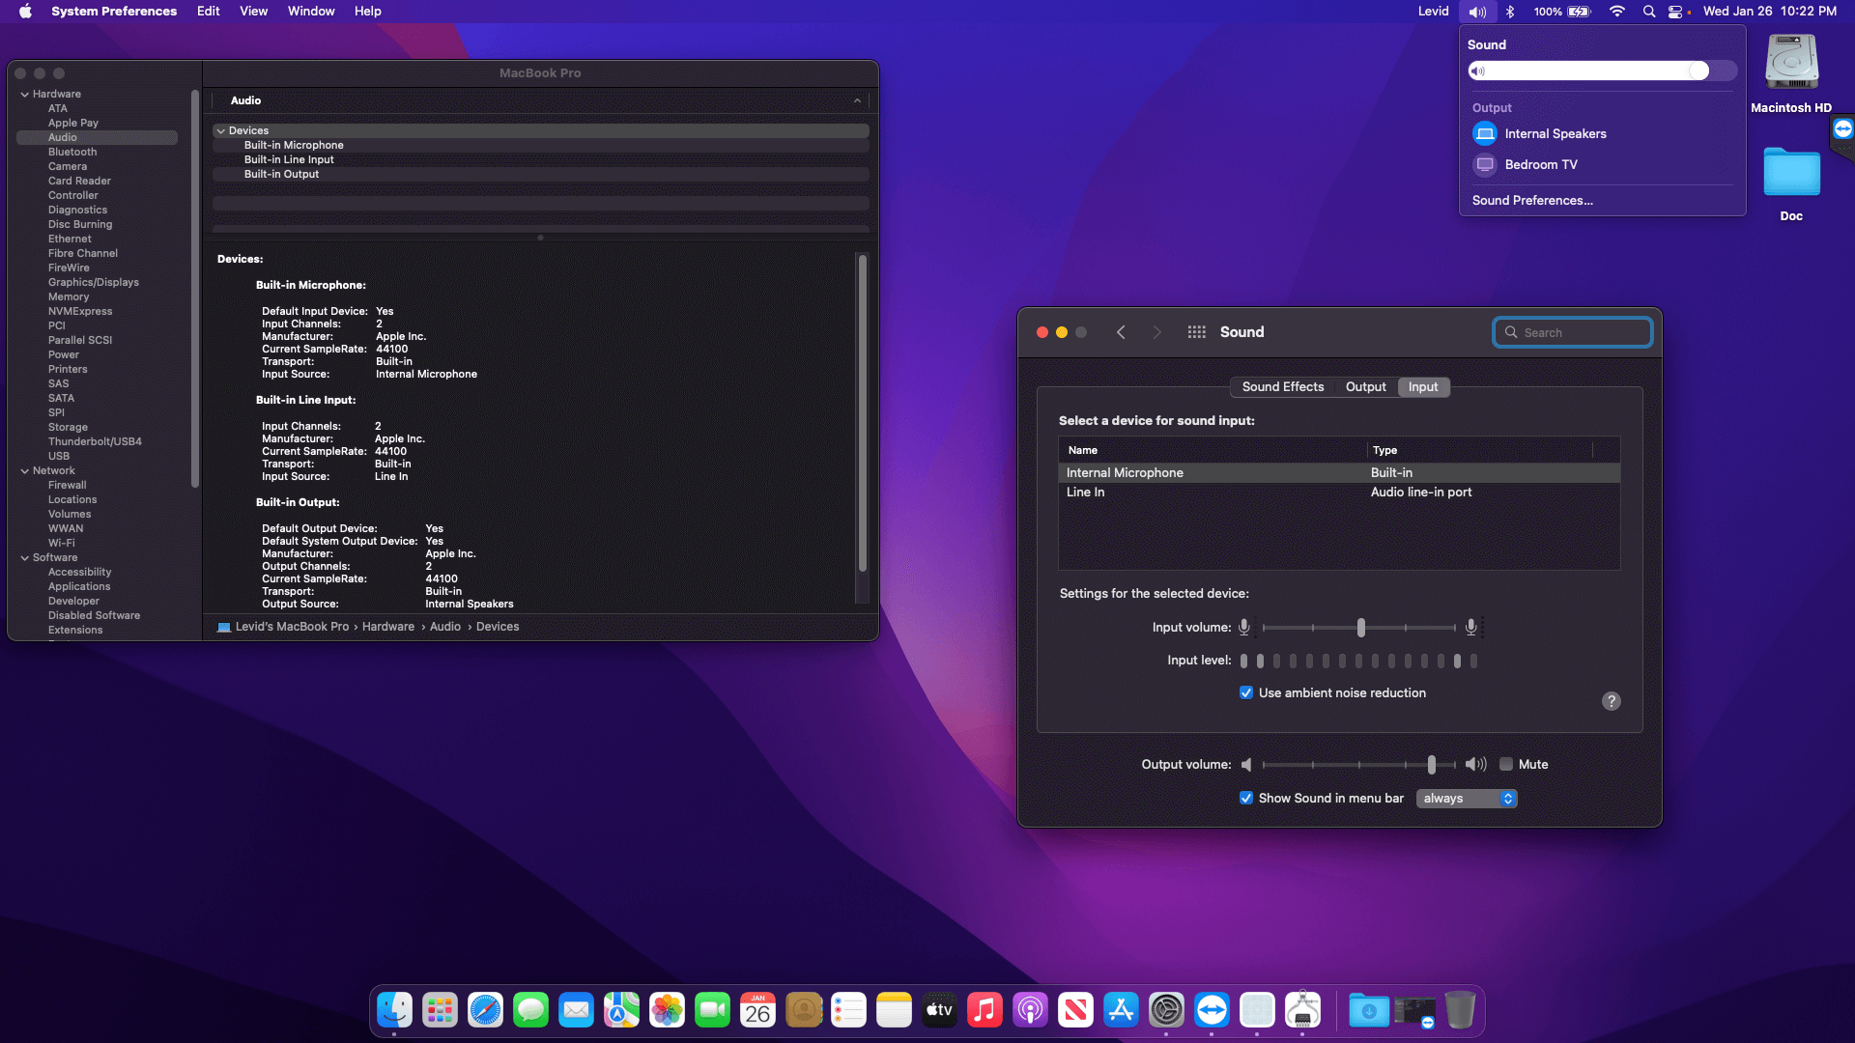Open News app in the Dock
The height and width of the screenshot is (1043, 1855).
click(x=1075, y=1010)
